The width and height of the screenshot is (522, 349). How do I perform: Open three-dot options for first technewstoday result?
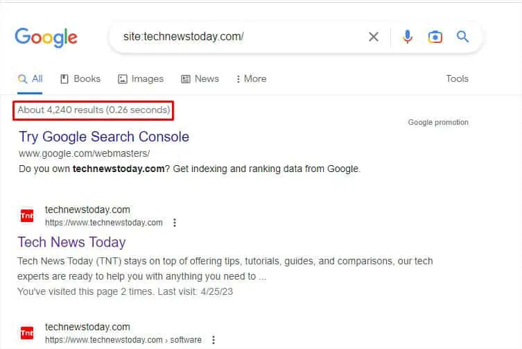pos(175,223)
